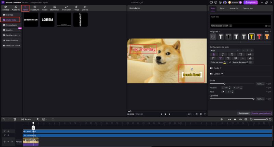This screenshot has width=274, height=147.
Task: Select Añadir Texto in the sidebar
Action: click(10, 20)
